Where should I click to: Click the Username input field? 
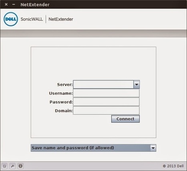point(106,93)
